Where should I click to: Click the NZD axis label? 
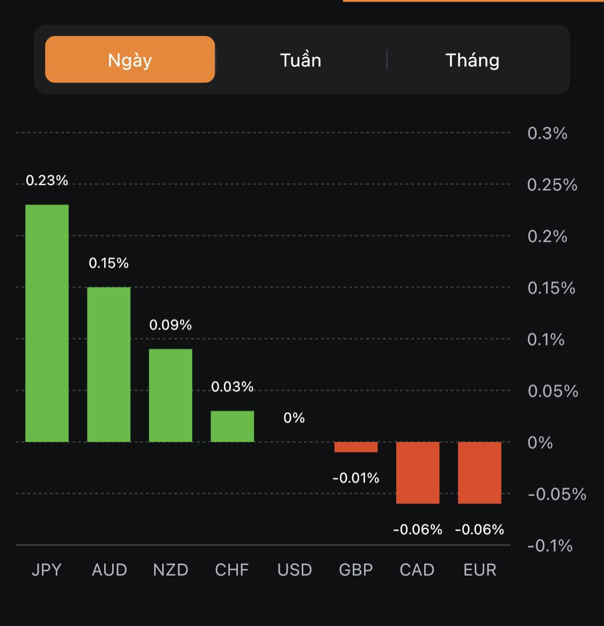[x=171, y=570]
